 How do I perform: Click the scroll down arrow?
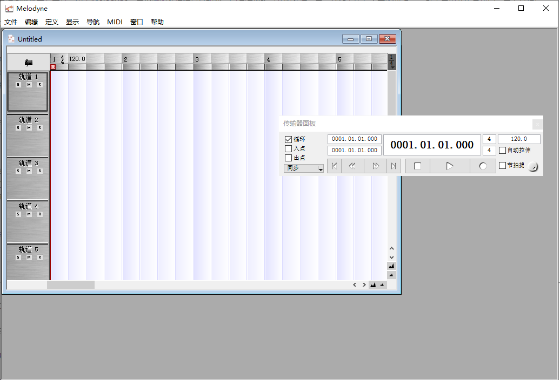[391, 257]
